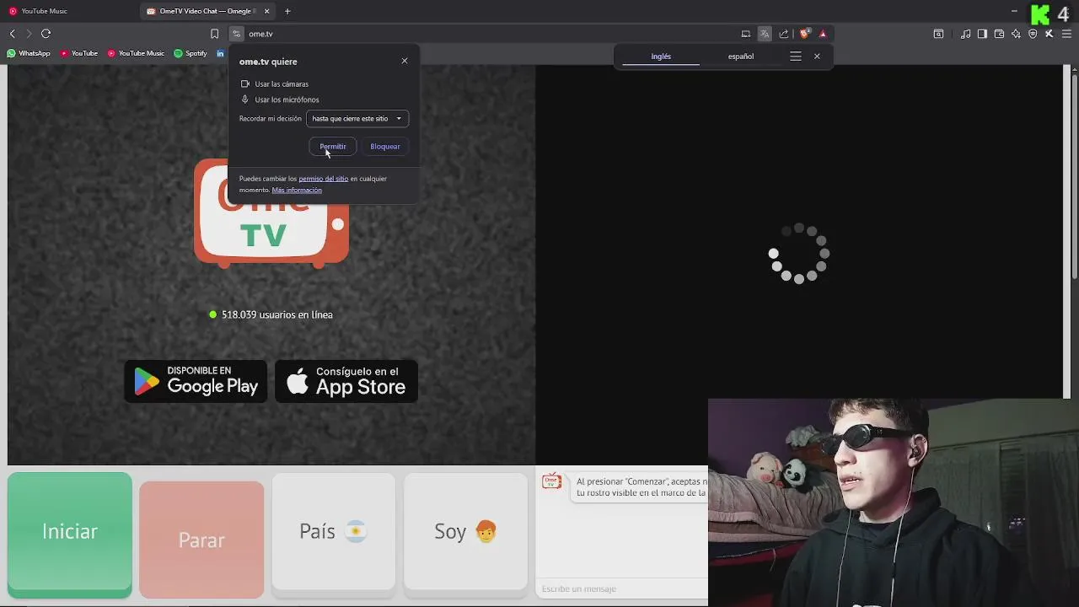The image size is (1079, 607).
Task: Click the Iniciar button
Action: pyautogui.click(x=70, y=534)
